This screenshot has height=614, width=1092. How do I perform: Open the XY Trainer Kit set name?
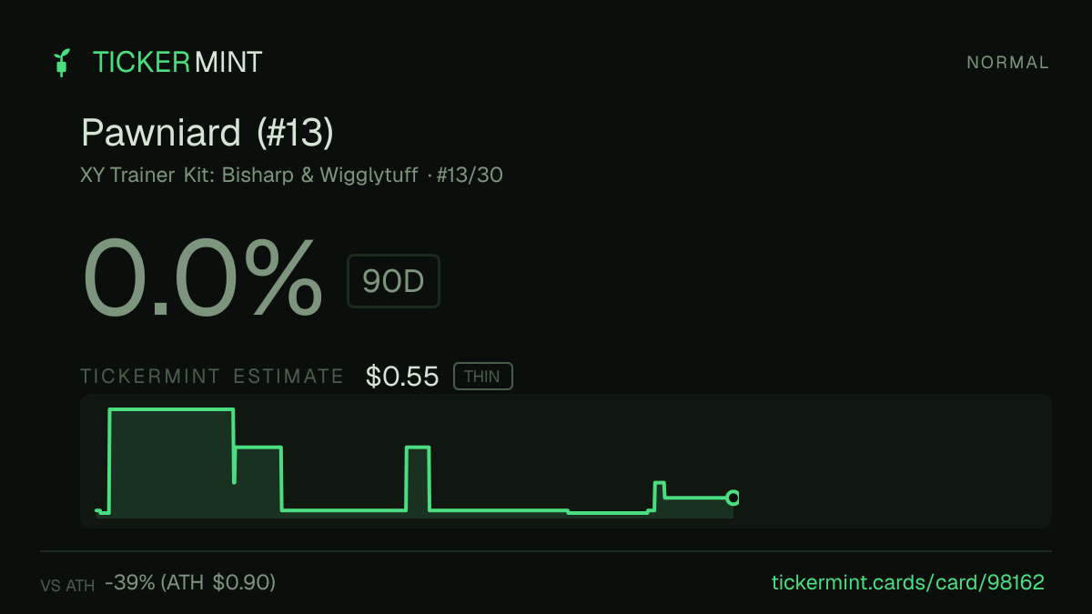click(250, 176)
